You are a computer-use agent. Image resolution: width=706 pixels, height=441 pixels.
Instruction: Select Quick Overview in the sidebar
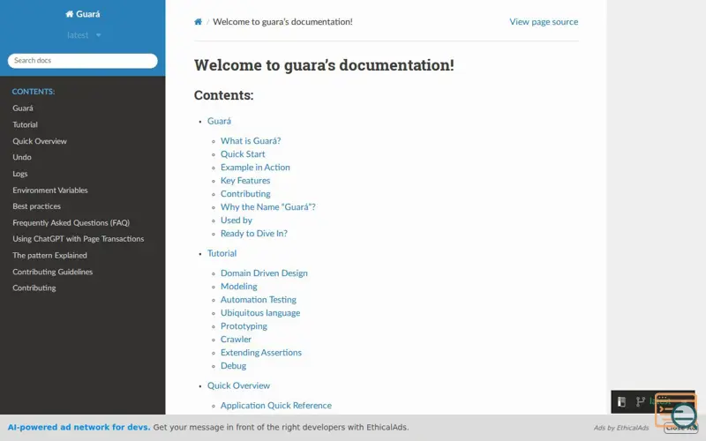[x=40, y=141]
